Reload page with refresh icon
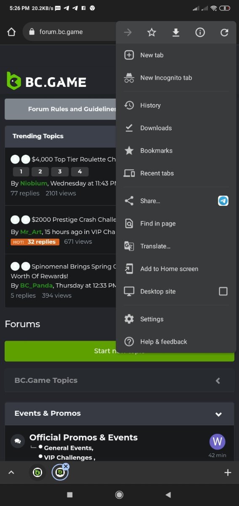 [x=224, y=32]
